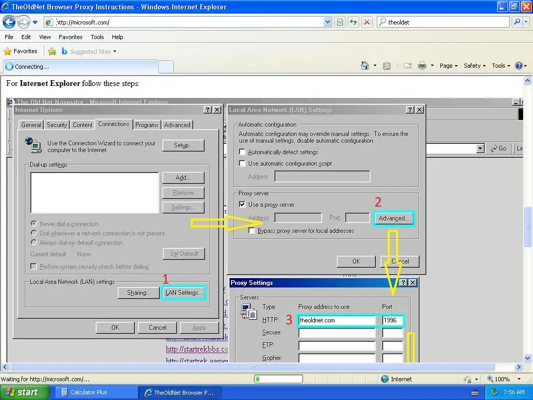533x400 pixels.
Task: Click the blue magnifier Search button
Action: coord(517,22)
